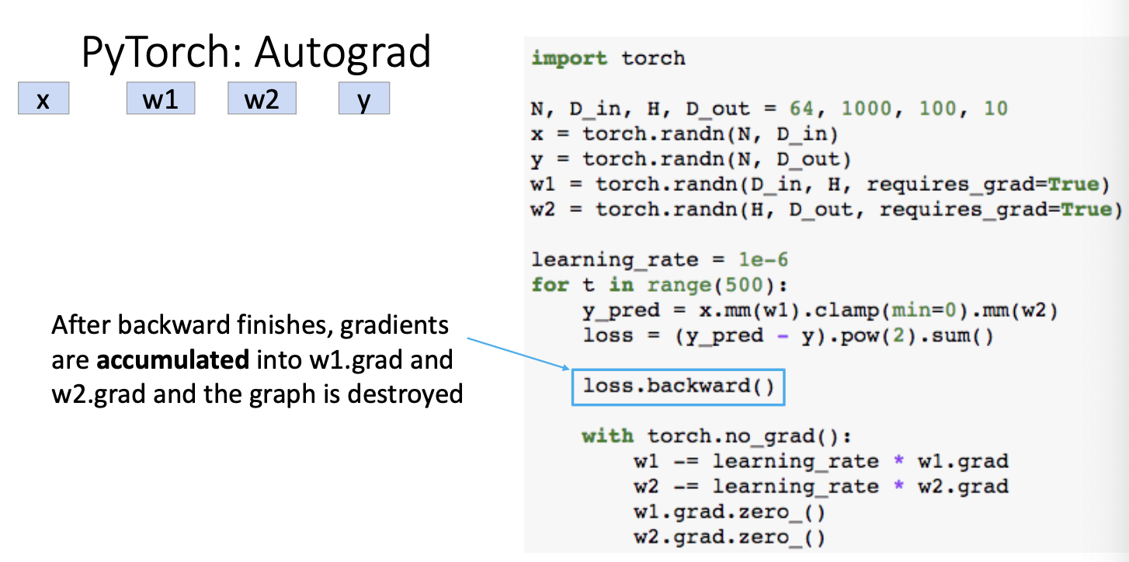
Task: Click the loss computation line
Action: pyautogui.click(x=788, y=336)
